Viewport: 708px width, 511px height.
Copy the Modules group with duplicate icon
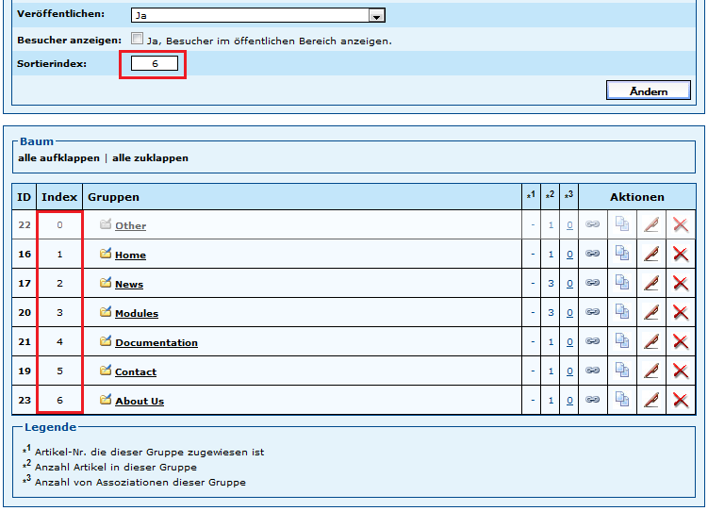621,312
